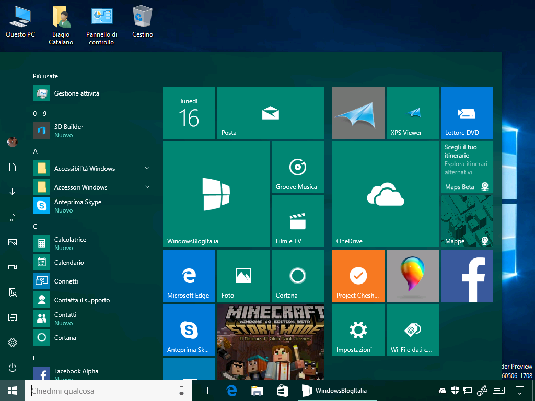535x401 pixels.
Task: Open the Anteprima Skype tile
Action: coord(189,330)
